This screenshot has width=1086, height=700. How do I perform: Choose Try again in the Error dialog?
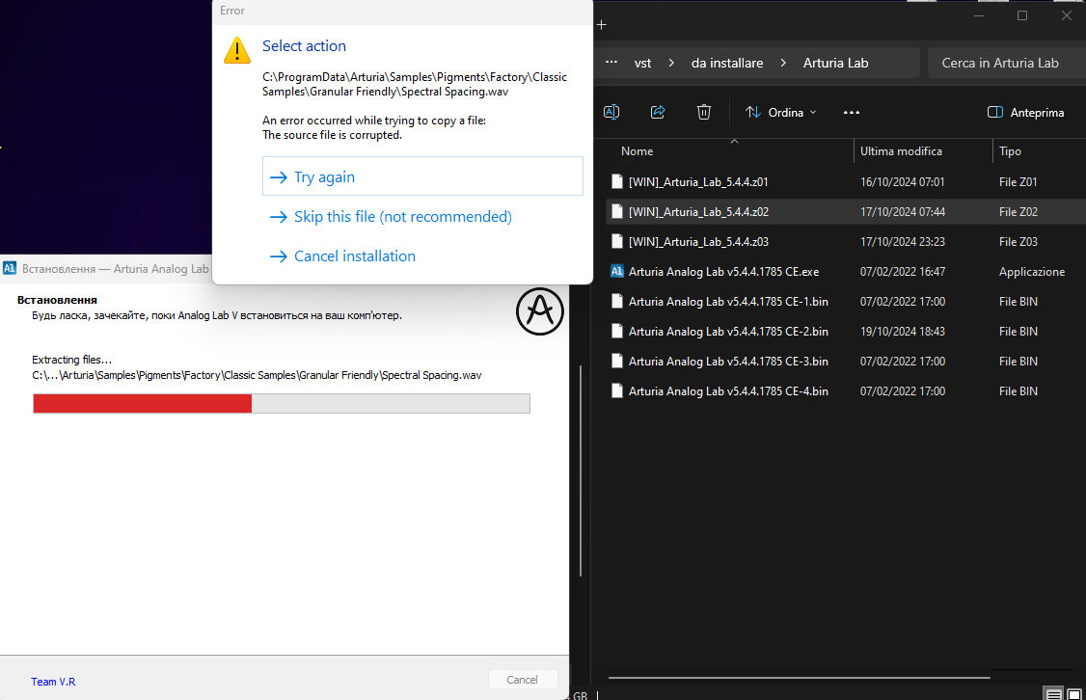tap(422, 176)
